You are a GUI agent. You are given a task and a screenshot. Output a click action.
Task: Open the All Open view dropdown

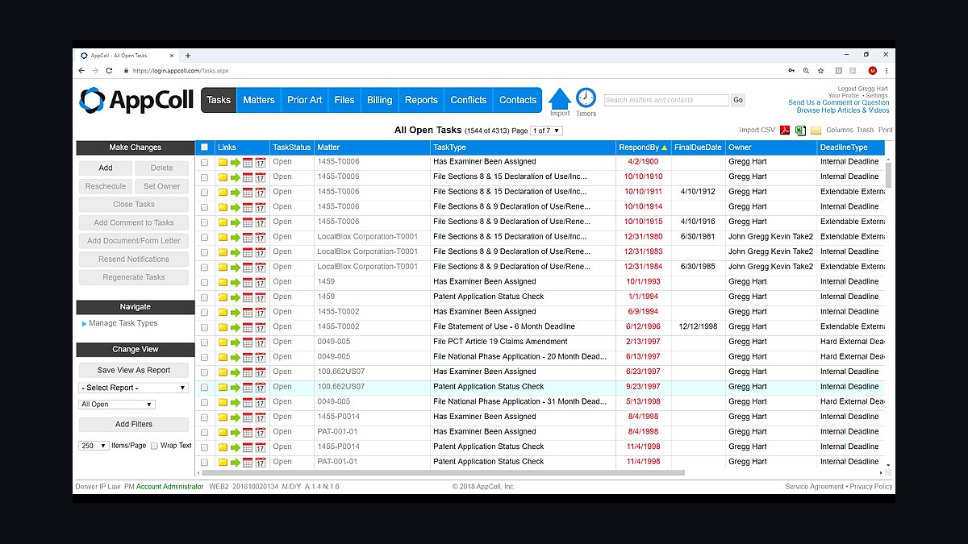tap(116, 405)
